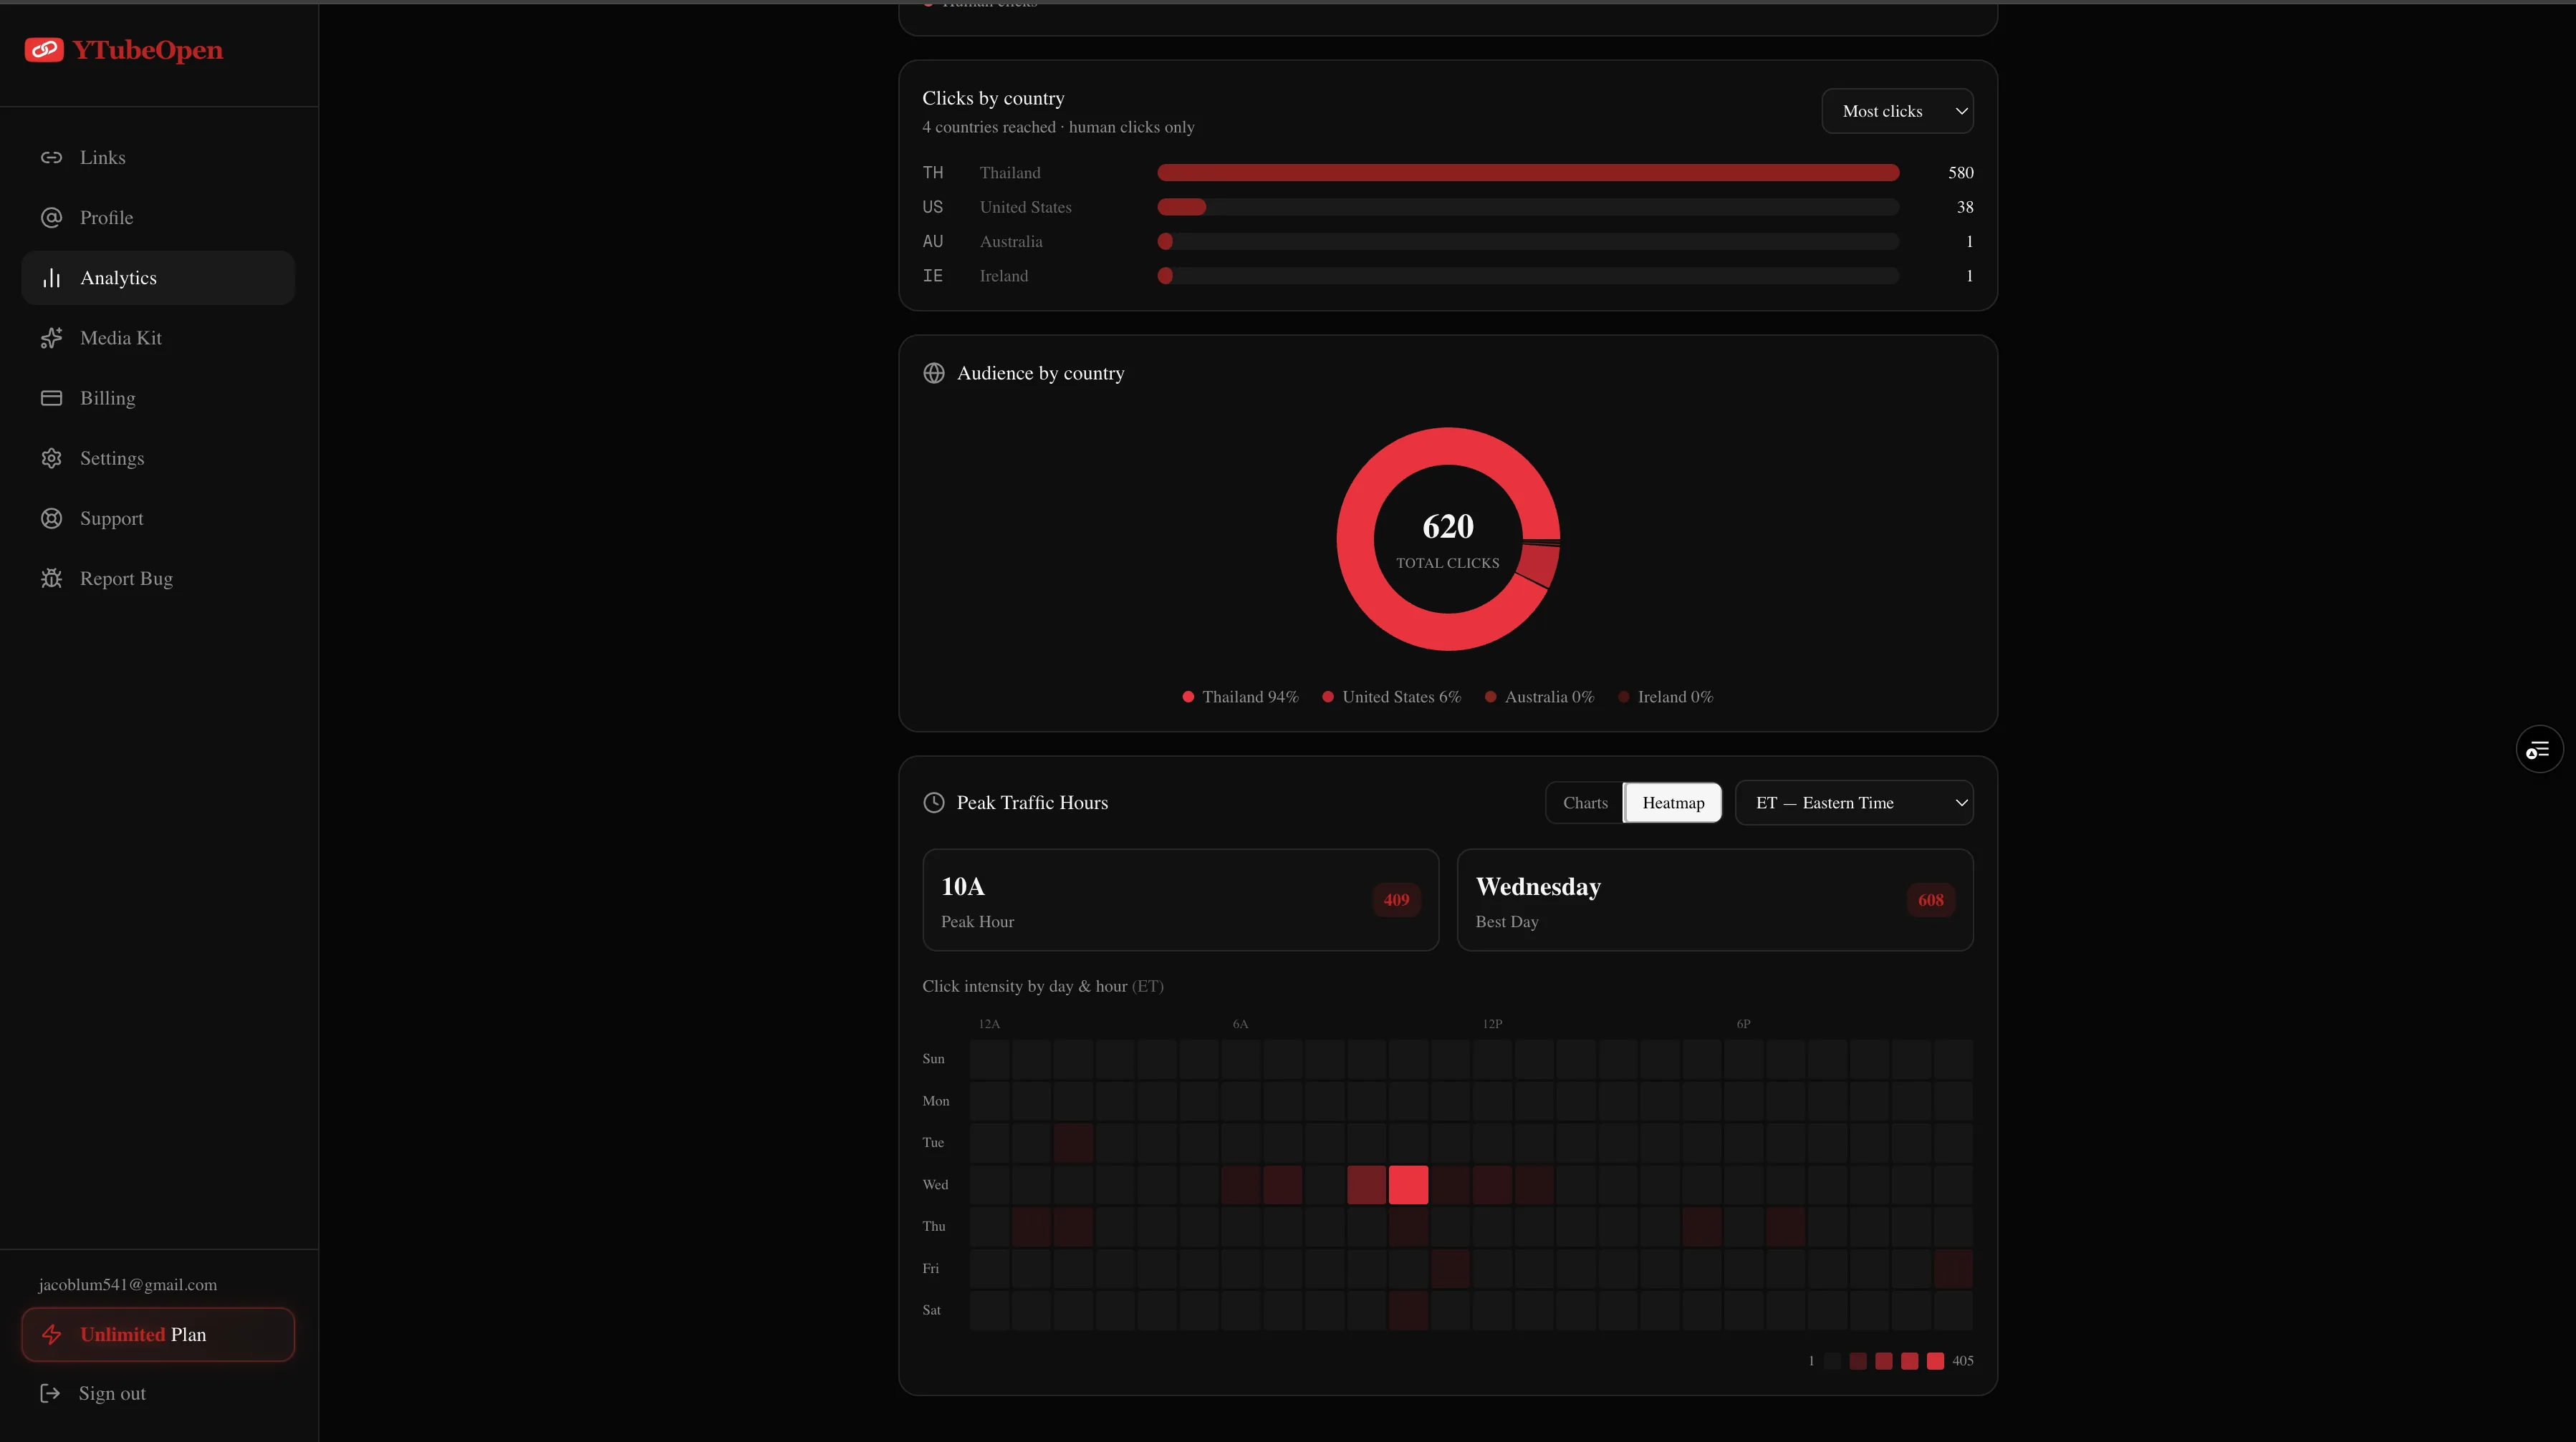Click the jacoblum541@gmail.com account email
The width and height of the screenshot is (2576, 1442).
128,1285
